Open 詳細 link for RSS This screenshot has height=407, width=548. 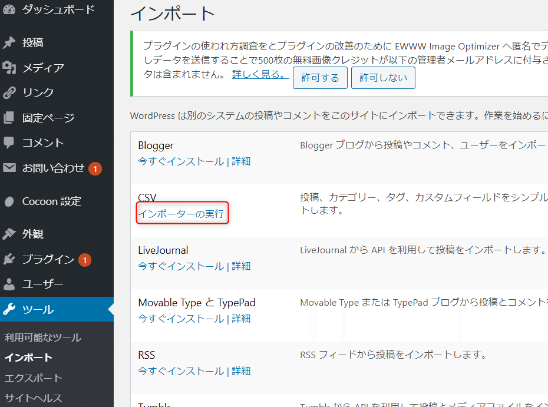[241, 371]
